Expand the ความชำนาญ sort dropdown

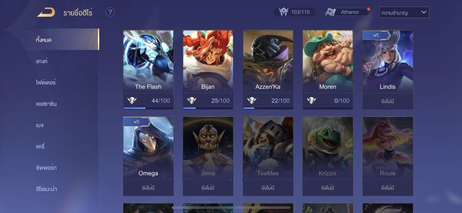click(x=404, y=12)
